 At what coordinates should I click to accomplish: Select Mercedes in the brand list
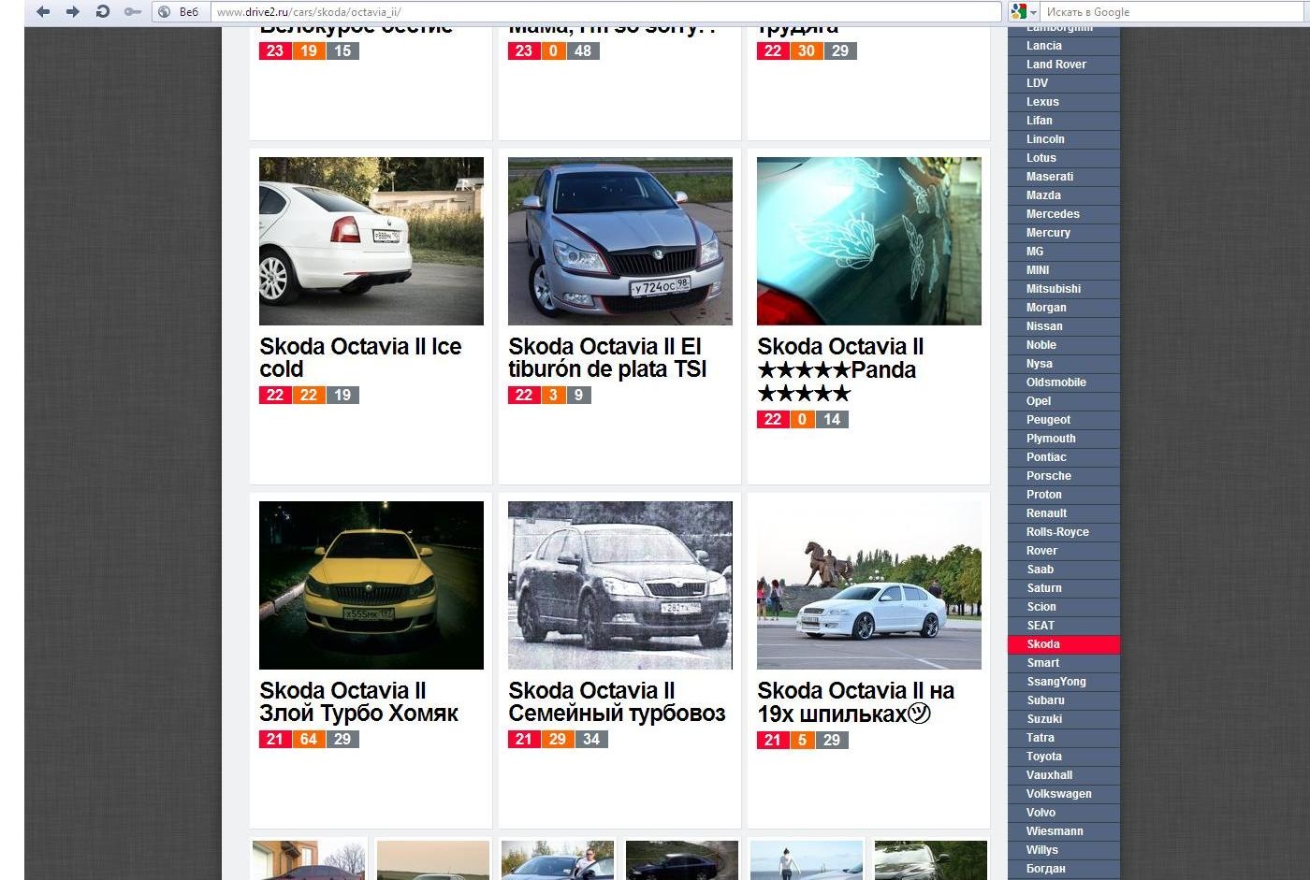[1064, 214]
